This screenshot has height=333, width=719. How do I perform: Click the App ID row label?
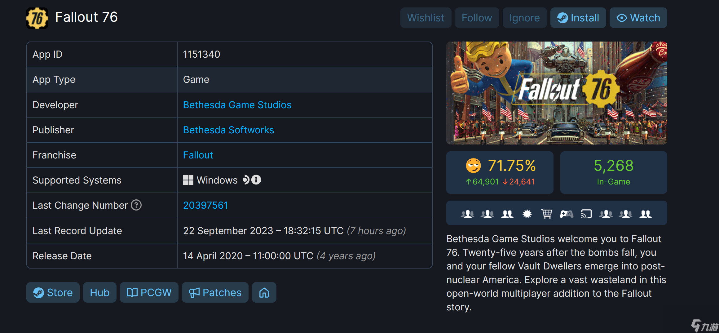(47, 54)
